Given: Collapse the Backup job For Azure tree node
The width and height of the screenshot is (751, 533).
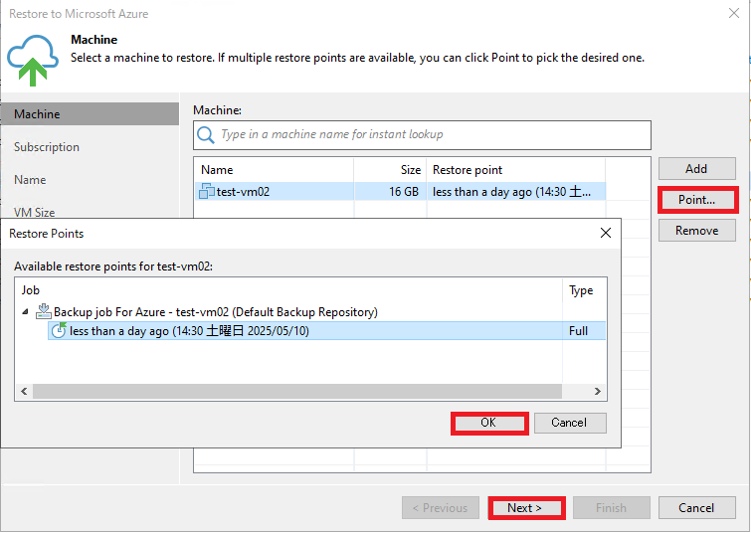Looking at the screenshot, I should (25, 312).
